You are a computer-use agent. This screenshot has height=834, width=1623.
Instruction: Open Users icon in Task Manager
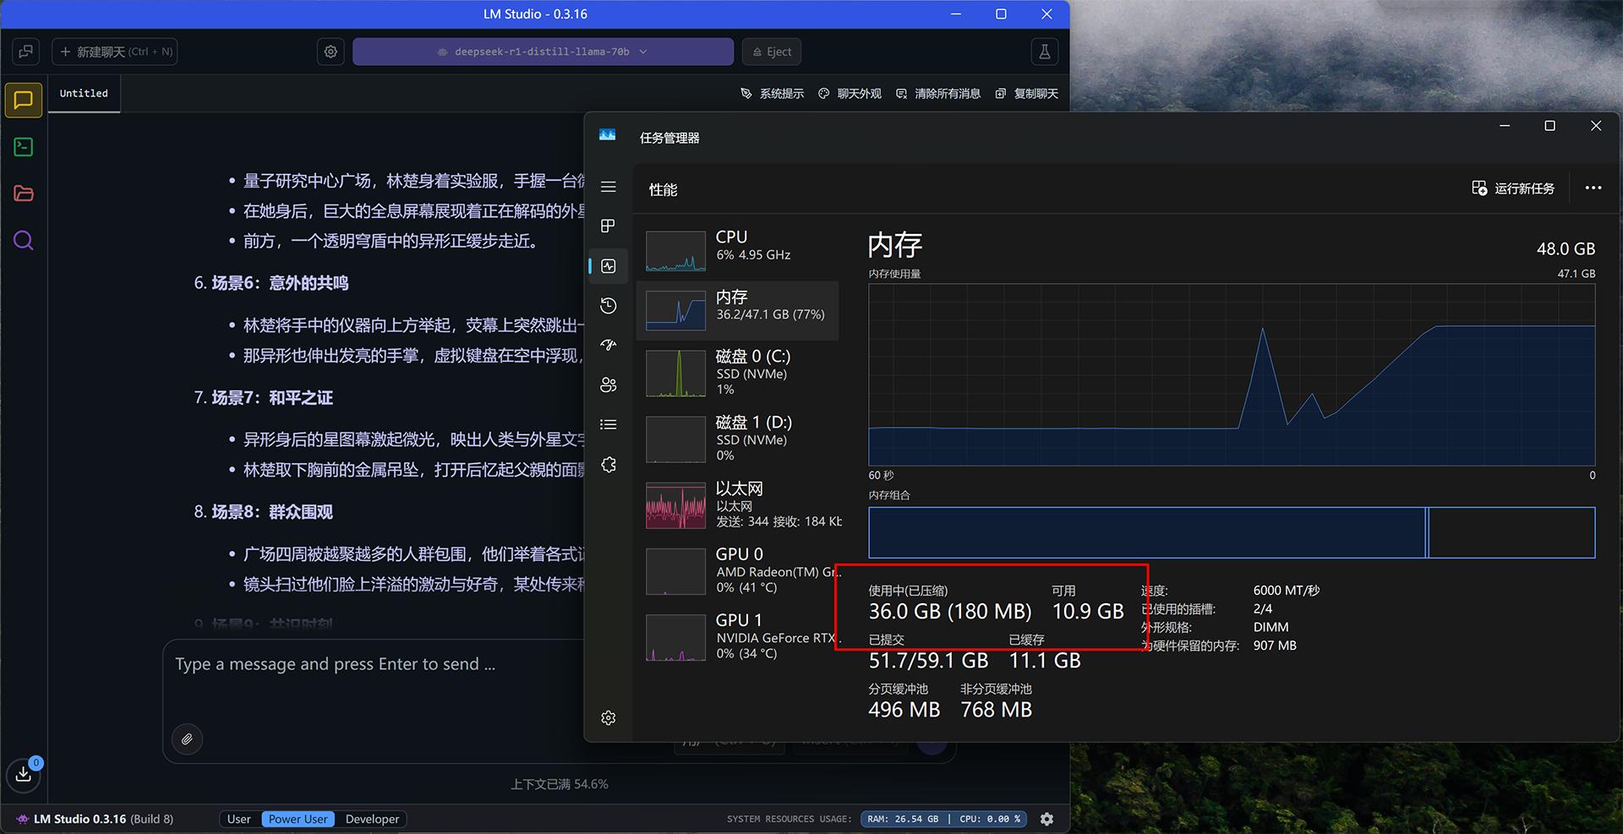pos(609,384)
